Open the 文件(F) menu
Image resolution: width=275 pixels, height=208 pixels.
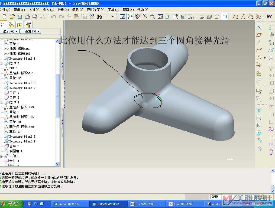[5, 10]
